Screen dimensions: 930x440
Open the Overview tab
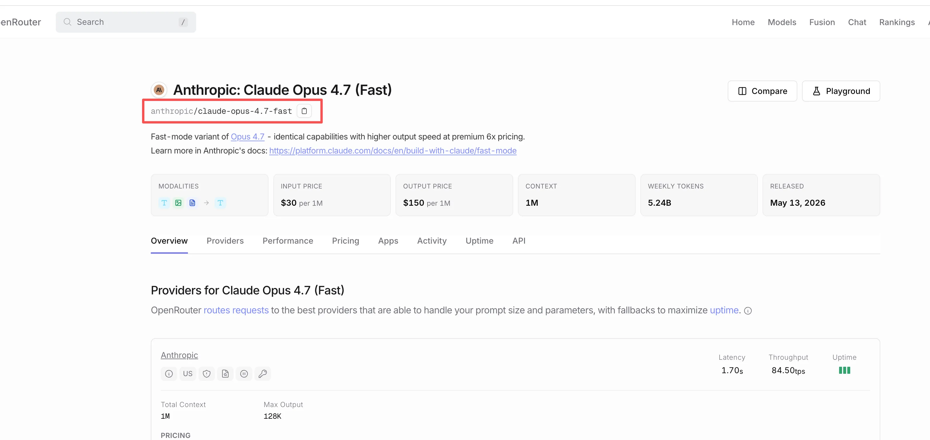coord(169,241)
